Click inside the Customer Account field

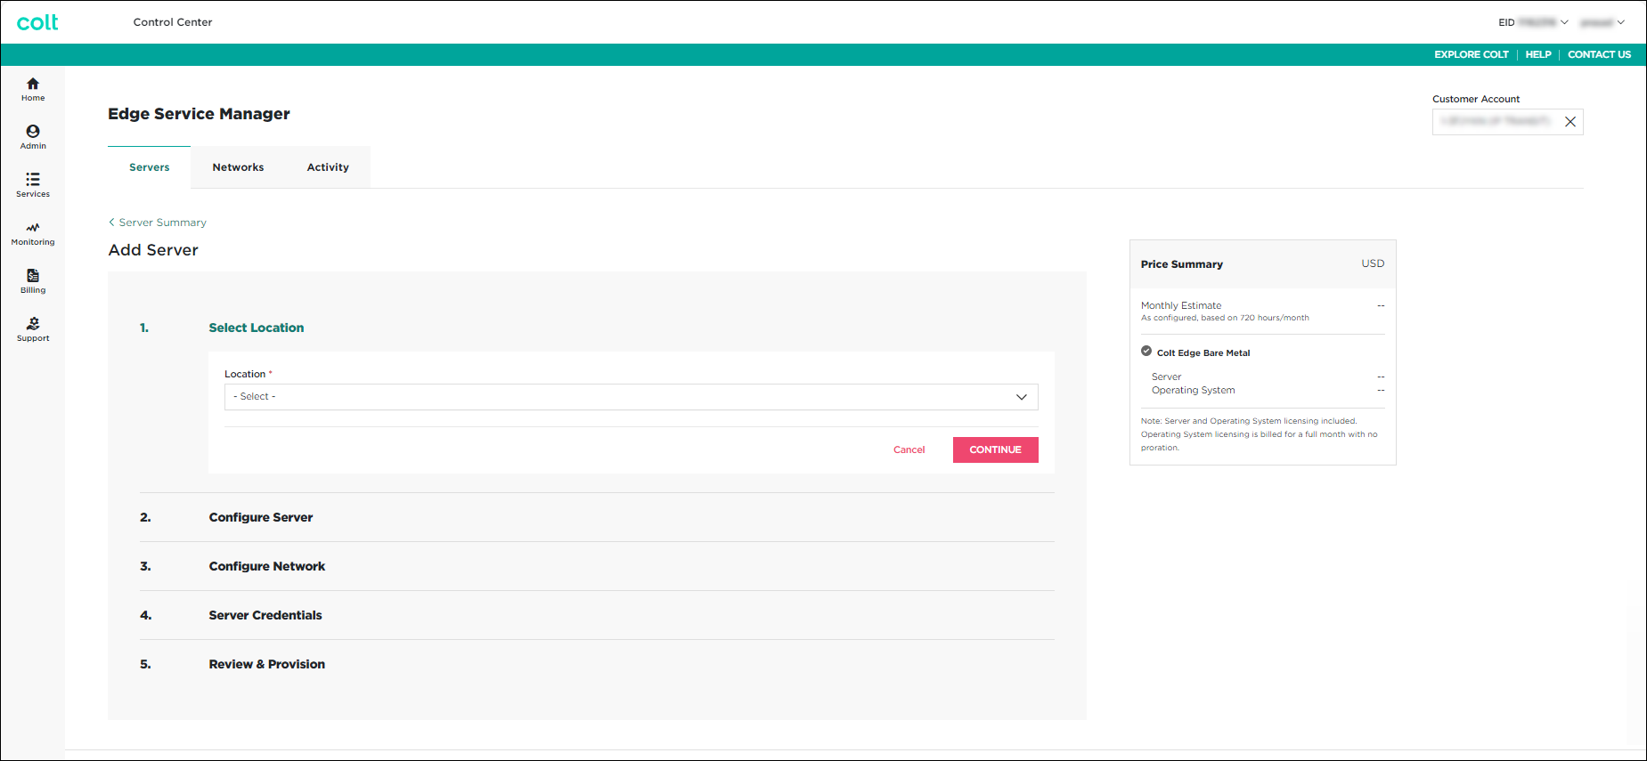click(x=1495, y=122)
